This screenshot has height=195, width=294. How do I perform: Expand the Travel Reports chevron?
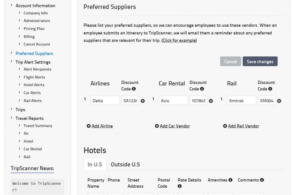point(11,118)
